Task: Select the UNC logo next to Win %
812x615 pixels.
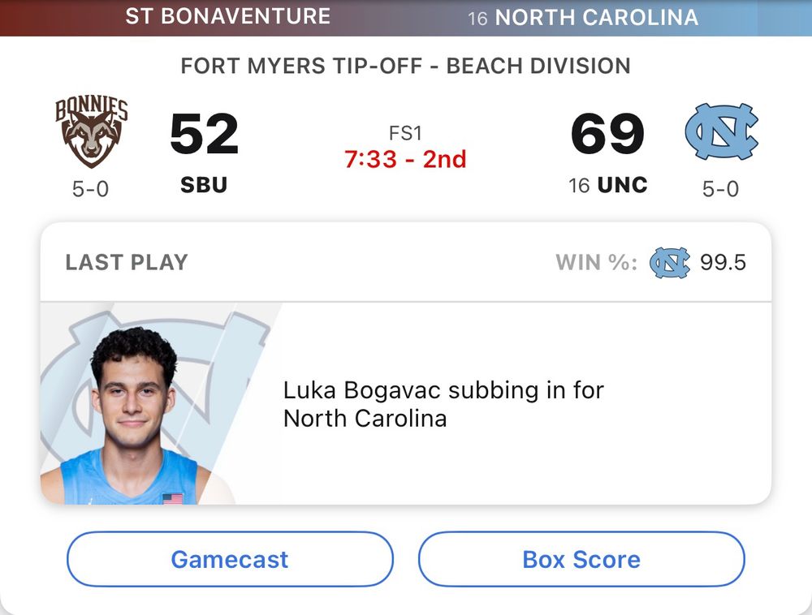Action: pos(670,261)
